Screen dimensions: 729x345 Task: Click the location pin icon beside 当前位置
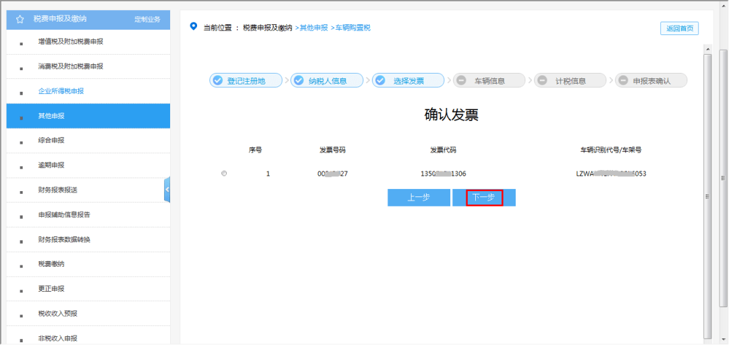pyautogui.click(x=194, y=26)
